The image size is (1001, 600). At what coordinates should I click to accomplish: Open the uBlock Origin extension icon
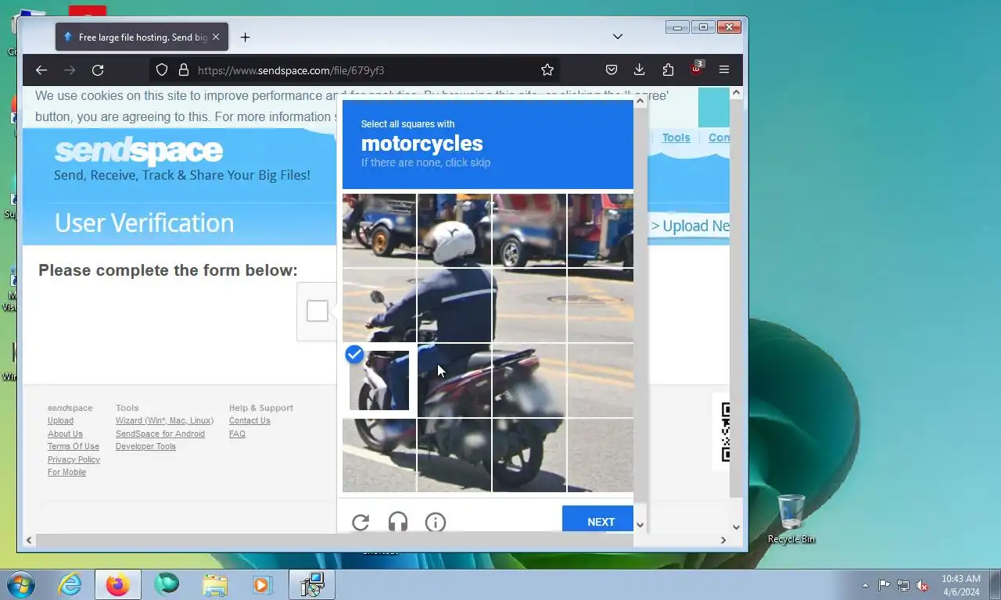696,69
